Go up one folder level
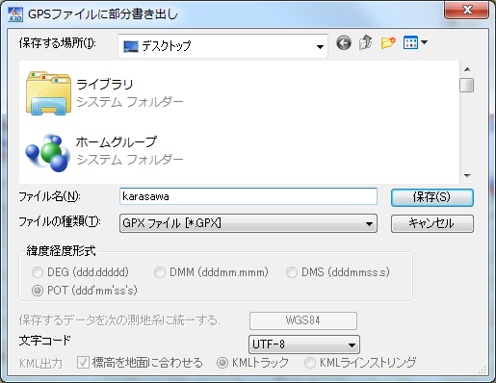The height and width of the screenshot is (383, 496). [x=366, y=42]
